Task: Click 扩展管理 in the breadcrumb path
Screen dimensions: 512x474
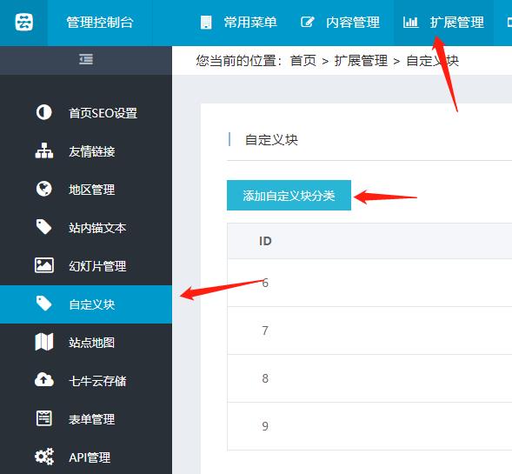Action: [x=361, y=61]
